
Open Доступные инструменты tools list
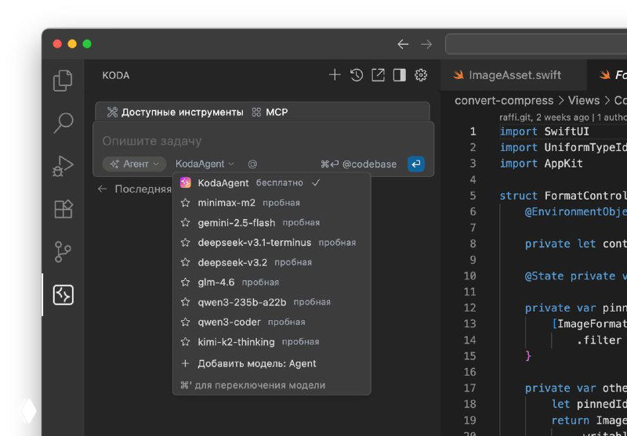point(176,113)
